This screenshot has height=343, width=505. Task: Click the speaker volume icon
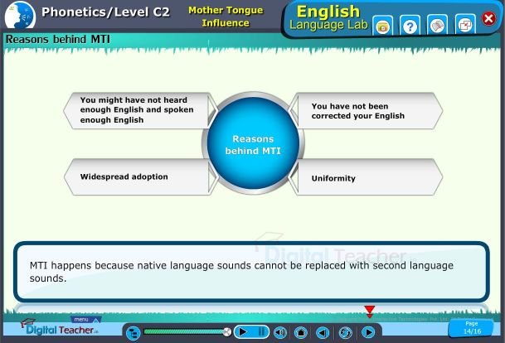[x=279, y=332]
